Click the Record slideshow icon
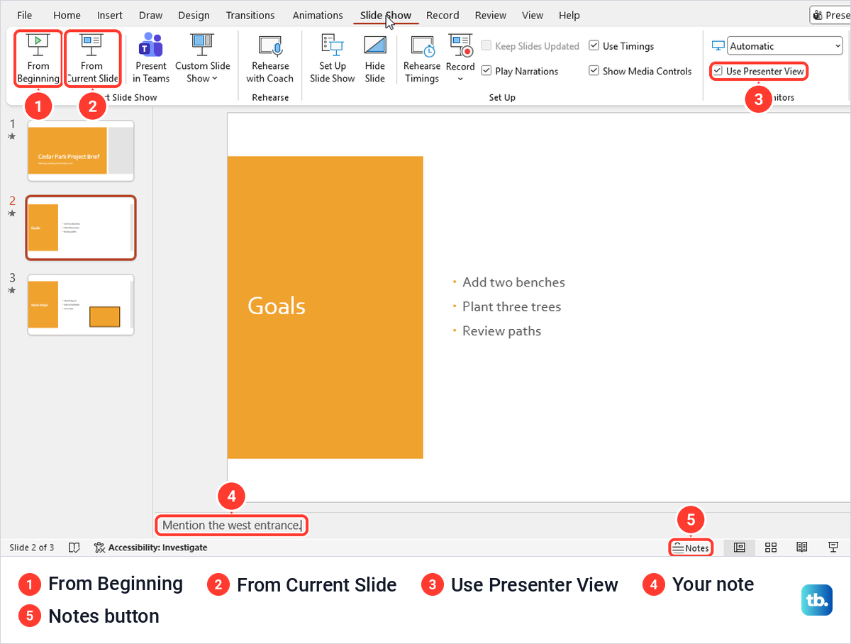Viewport: 851px width, 644px height. tap(460, 45)
